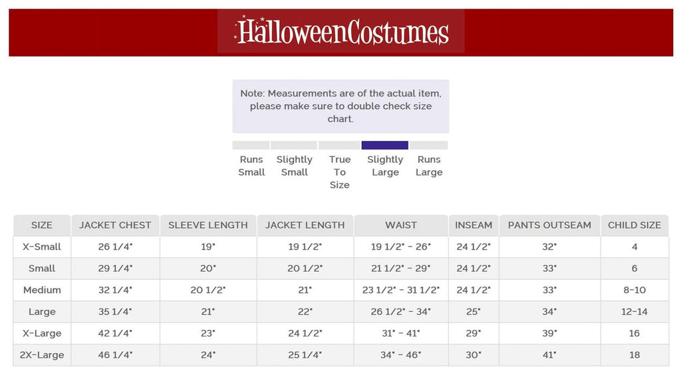Click the HalloweenCostumes logo

[x=341, y=31]
